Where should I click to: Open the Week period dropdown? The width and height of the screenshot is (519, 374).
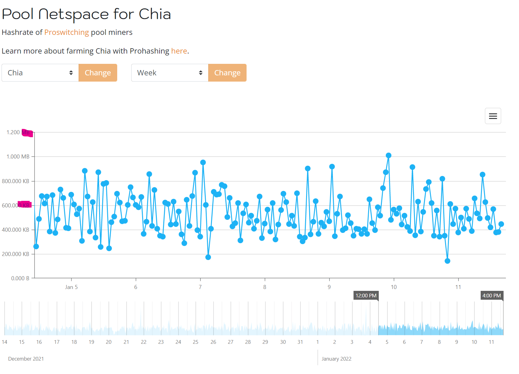tap(170, 73)
